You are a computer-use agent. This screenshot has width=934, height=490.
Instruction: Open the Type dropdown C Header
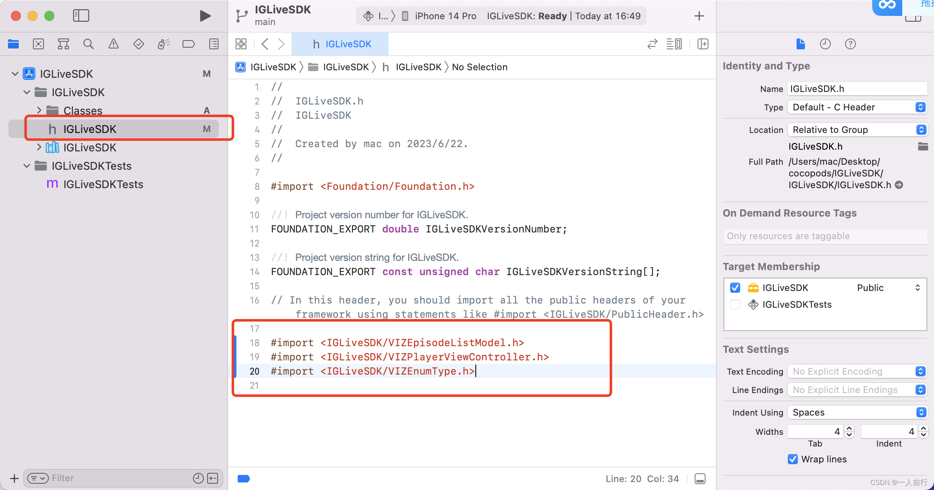click(x=857, y=107)
